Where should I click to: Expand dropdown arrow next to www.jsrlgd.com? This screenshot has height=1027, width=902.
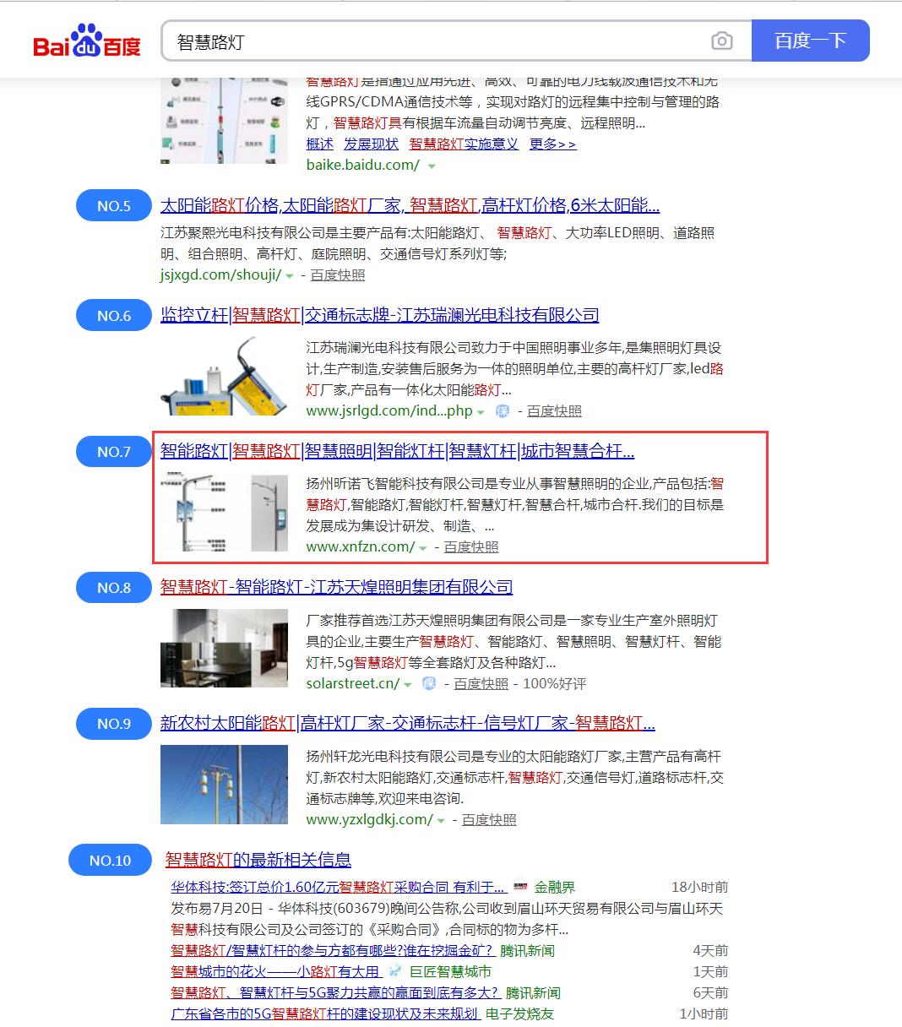pos(481,412)
